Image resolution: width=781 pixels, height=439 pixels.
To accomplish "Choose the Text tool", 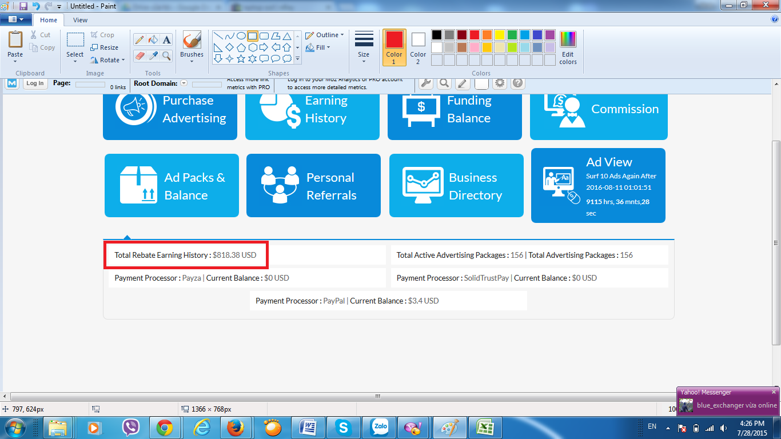I will coord(166,39).
